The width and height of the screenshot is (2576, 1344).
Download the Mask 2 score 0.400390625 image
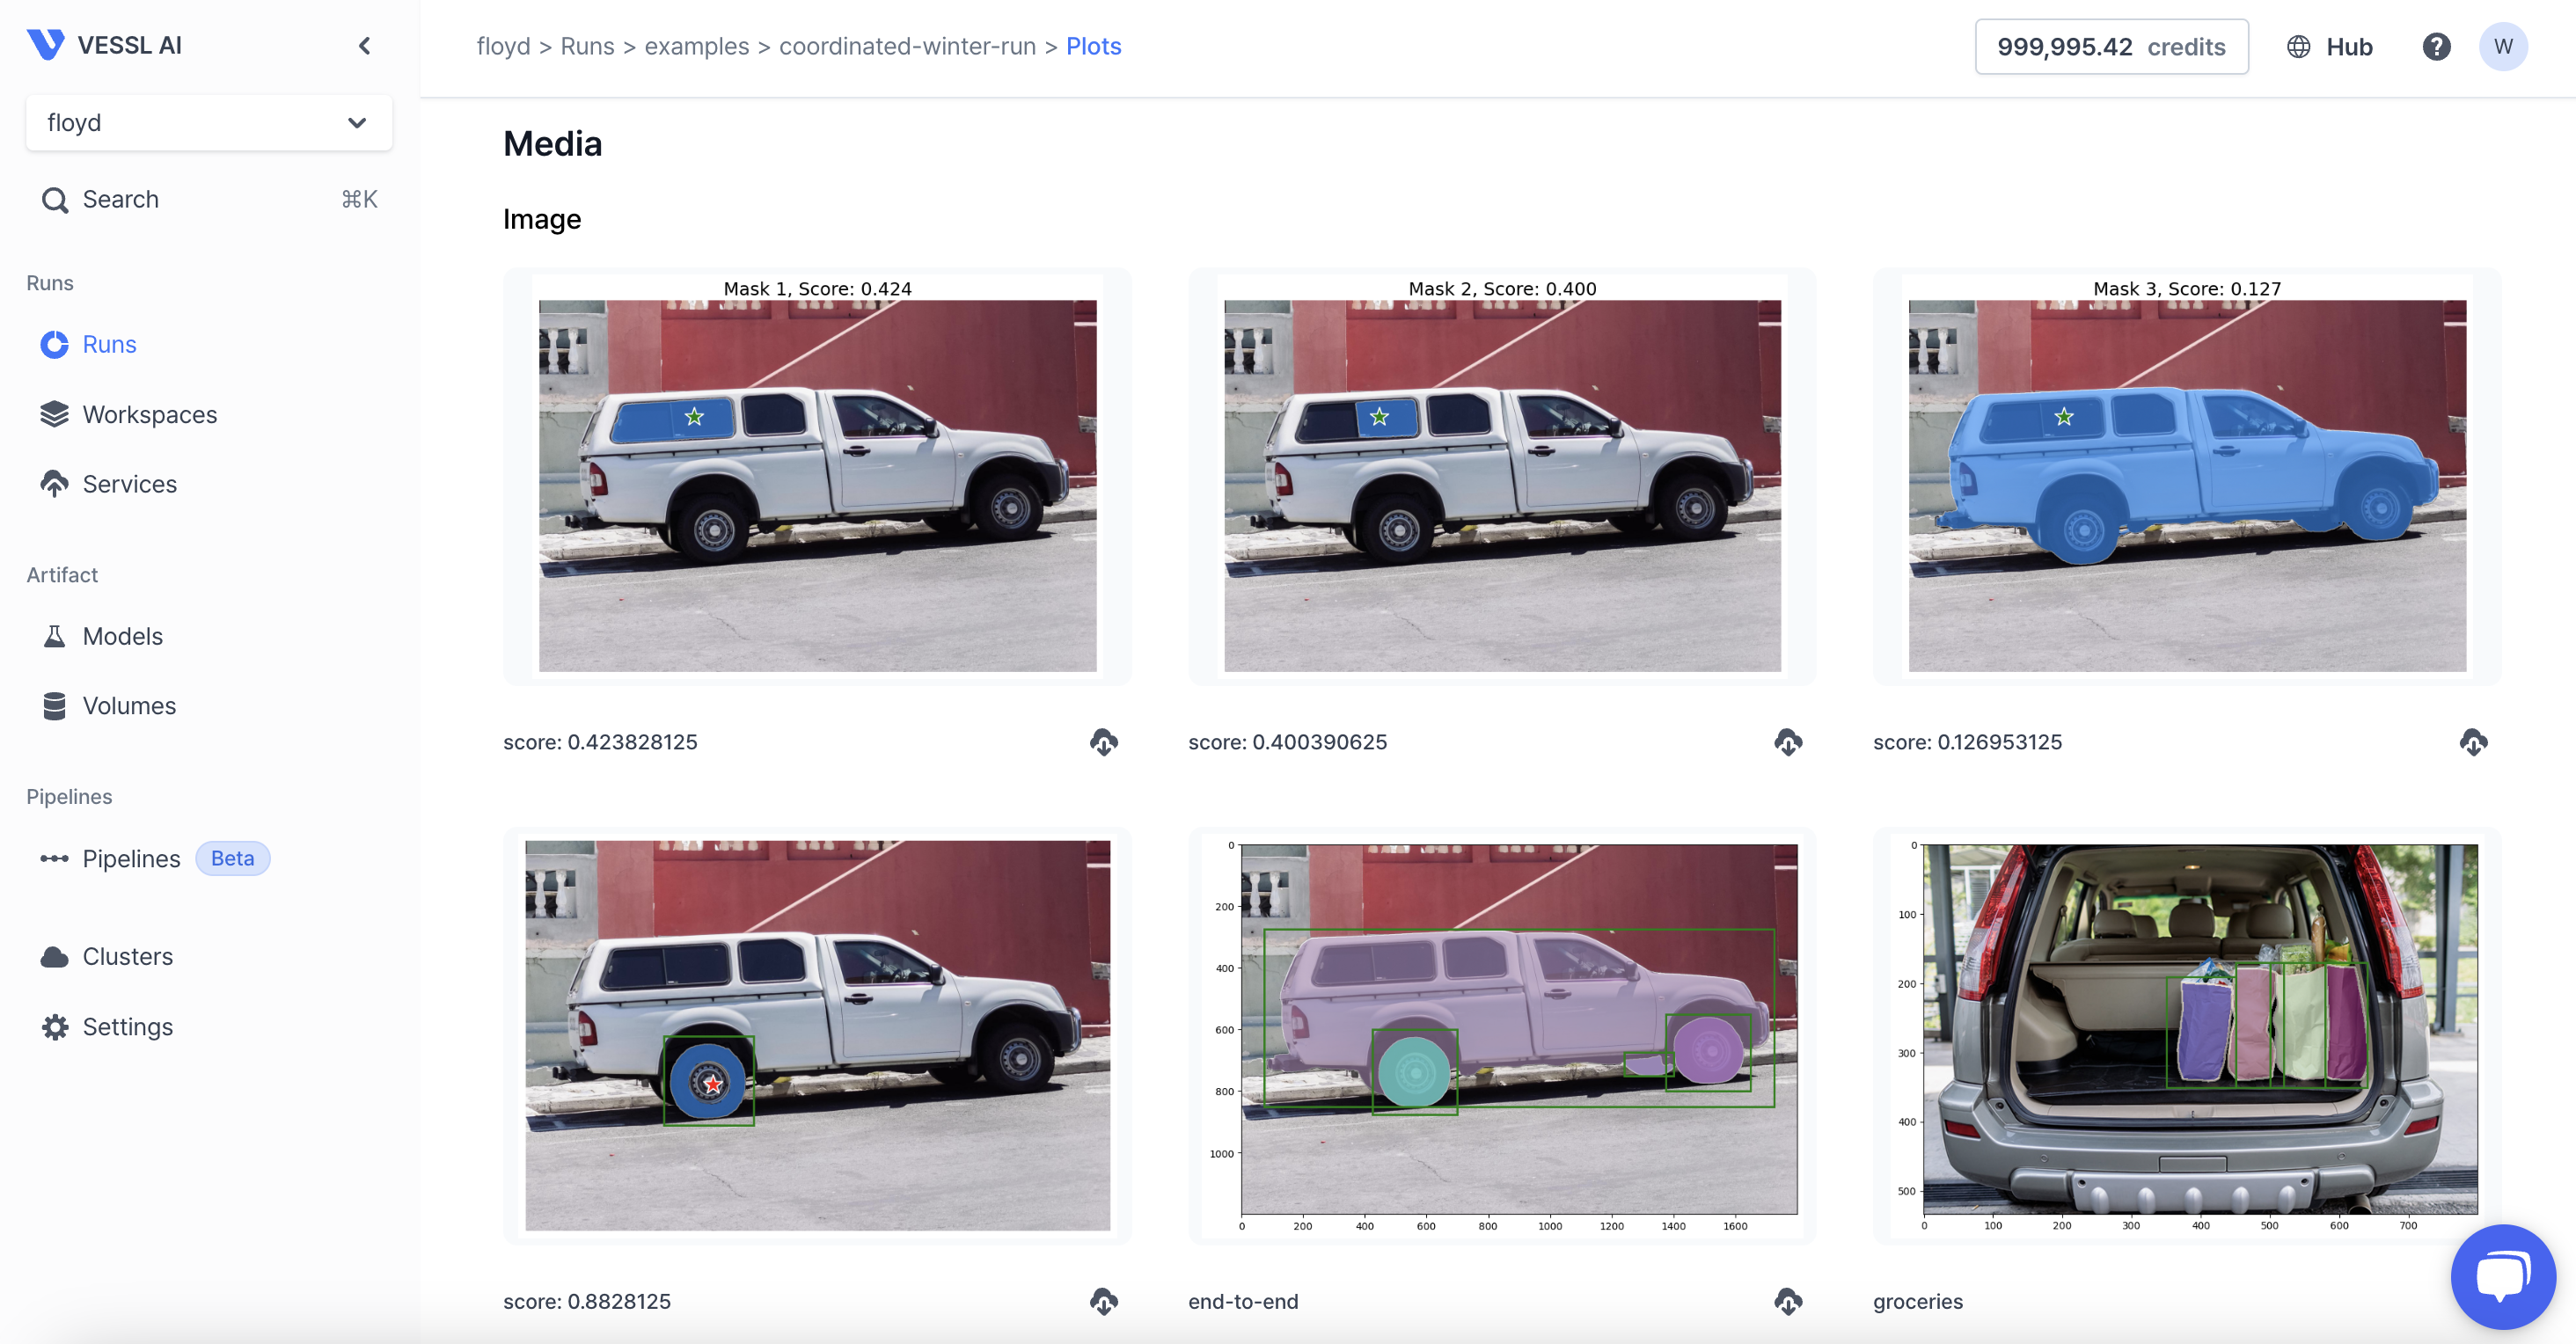[x=1788, y=742]
